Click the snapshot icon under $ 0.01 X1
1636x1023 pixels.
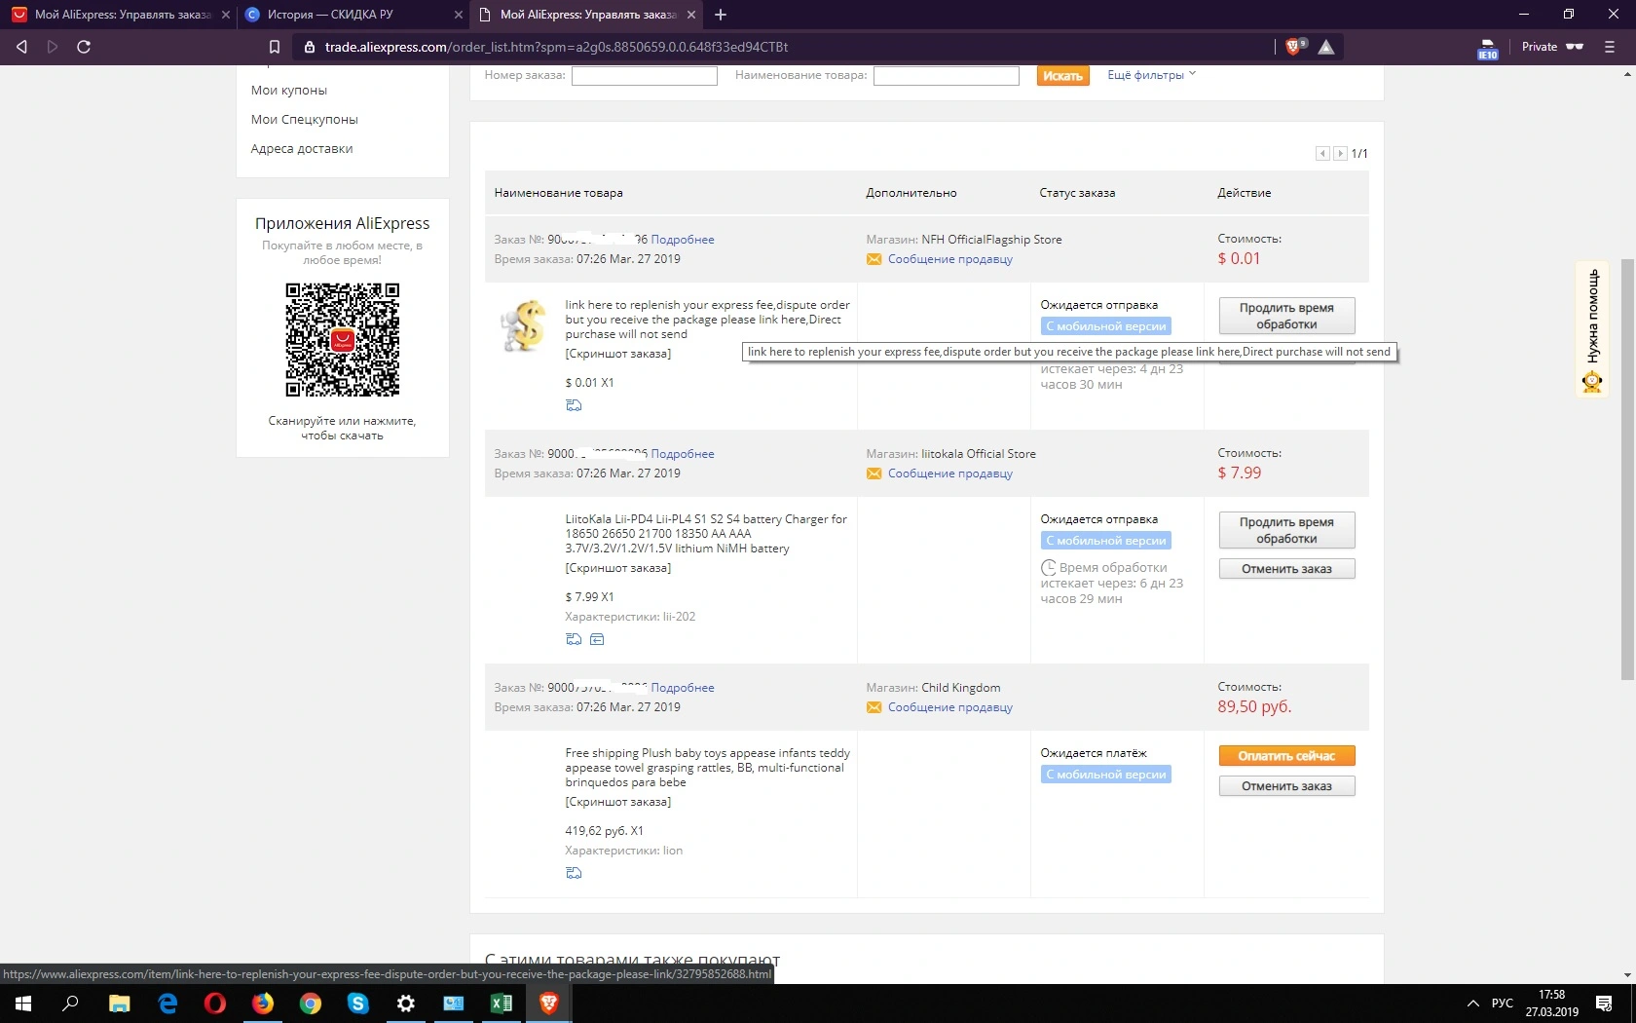coord(574,405)
